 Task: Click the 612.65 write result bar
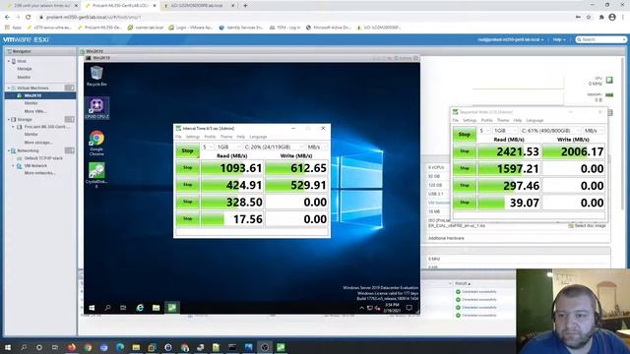[296, 168]
